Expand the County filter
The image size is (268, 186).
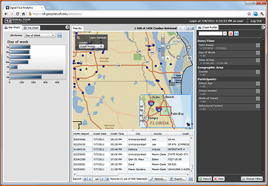(258, 72)
